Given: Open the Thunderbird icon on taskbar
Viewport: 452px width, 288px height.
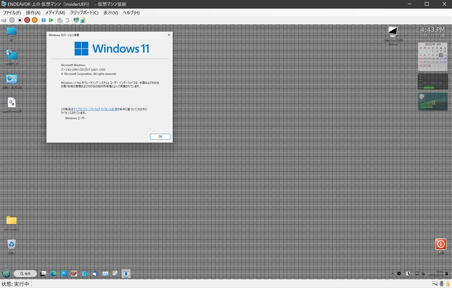Looking at the screenshot, I should [x=95, y=273].
